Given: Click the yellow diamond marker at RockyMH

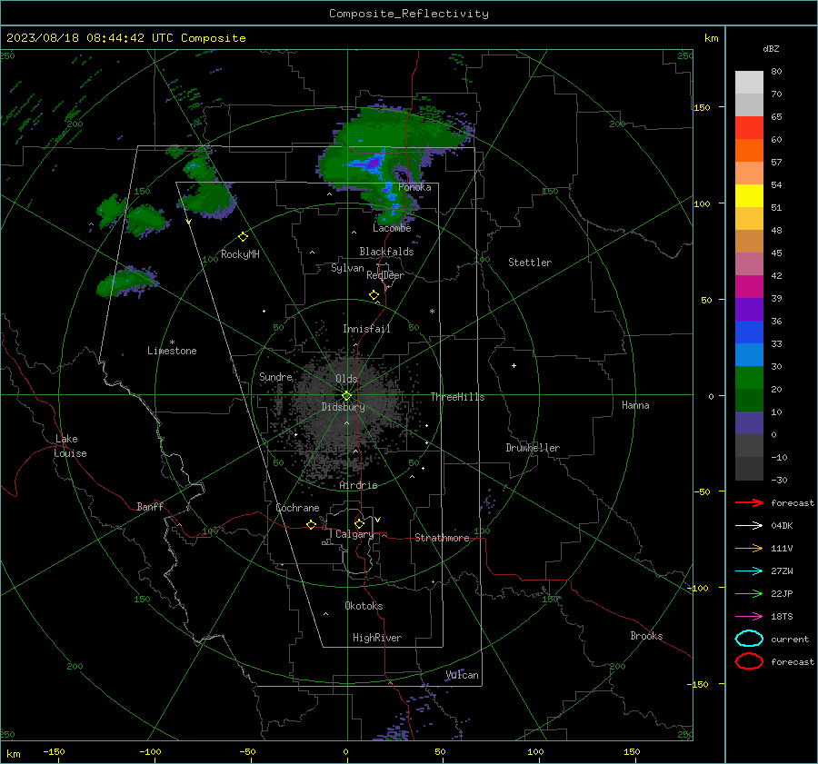Looking at the screenshot, I should coord(243,237).
